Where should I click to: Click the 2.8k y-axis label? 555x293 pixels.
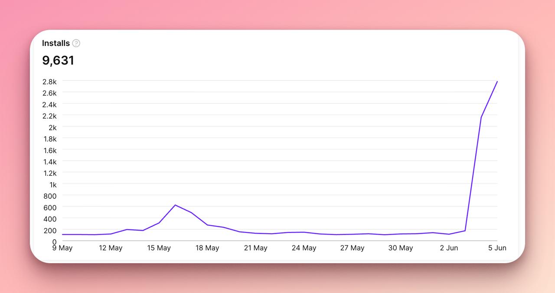[49, 81]
